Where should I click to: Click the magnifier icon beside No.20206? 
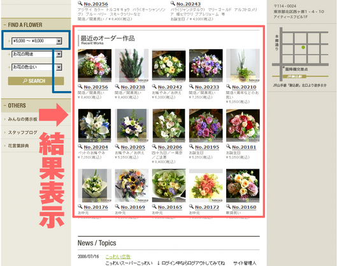click(x=154, y=146)
